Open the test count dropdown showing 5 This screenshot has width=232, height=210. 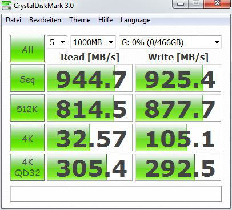click(x=57, y=42)
